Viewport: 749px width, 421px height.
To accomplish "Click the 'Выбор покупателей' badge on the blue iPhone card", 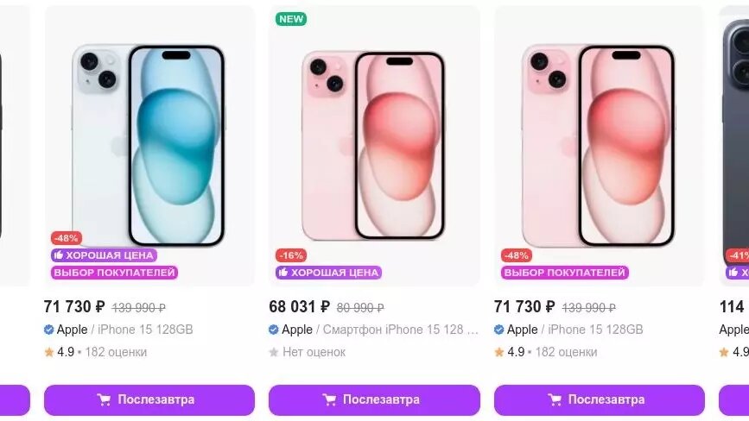I will tap(115, 273).
